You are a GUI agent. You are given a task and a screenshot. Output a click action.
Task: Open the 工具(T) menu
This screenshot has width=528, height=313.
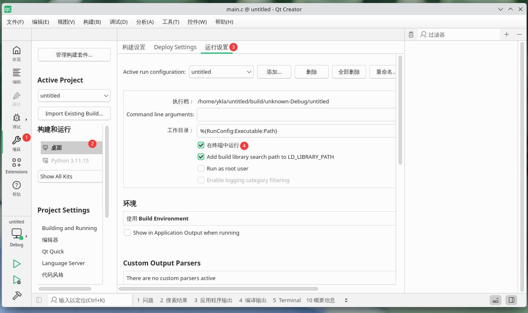click(x=171, y=22)
